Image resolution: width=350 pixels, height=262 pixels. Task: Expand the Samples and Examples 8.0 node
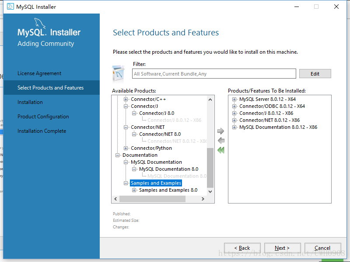[x=134, y=190]
